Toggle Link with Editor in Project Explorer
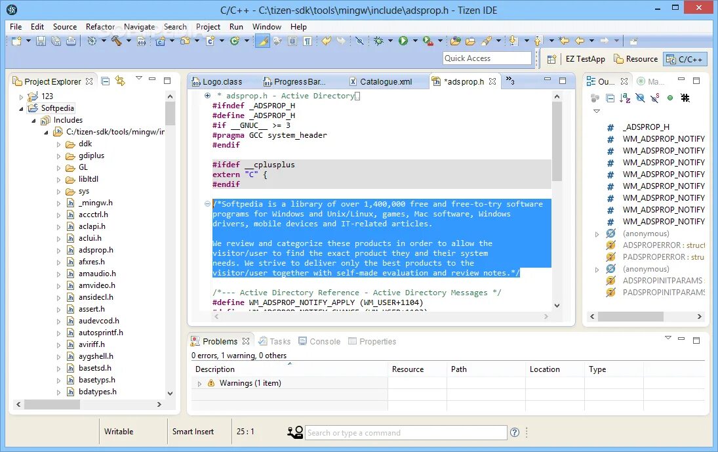This screenshot has width=718, height=452. (121, 81)
